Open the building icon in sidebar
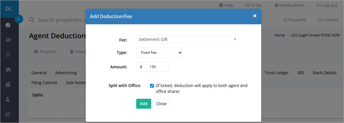 [x=8, y=84]
